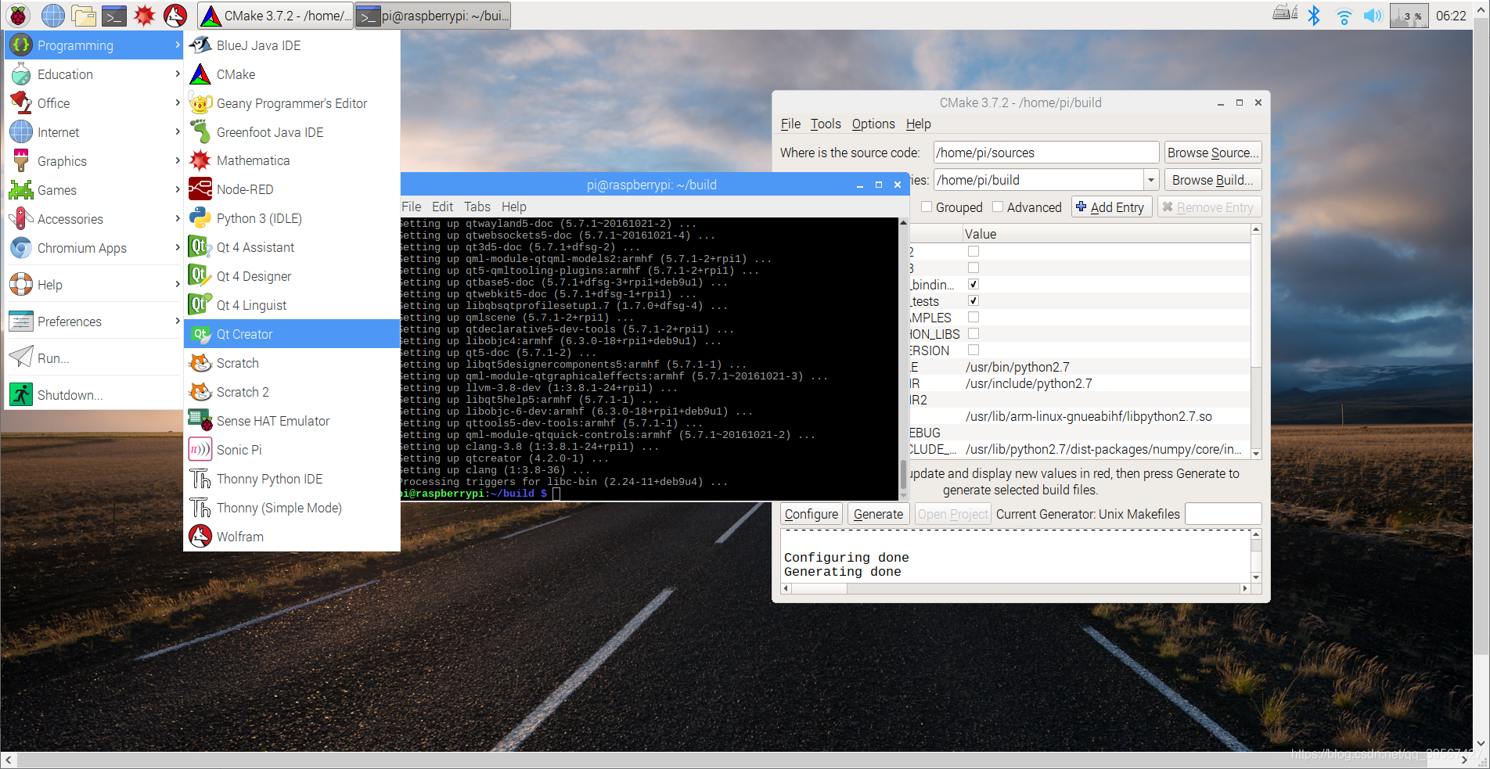1490x769 pixels.
Task: Expand the Preferences submenu
Action: tap(94, 322)
